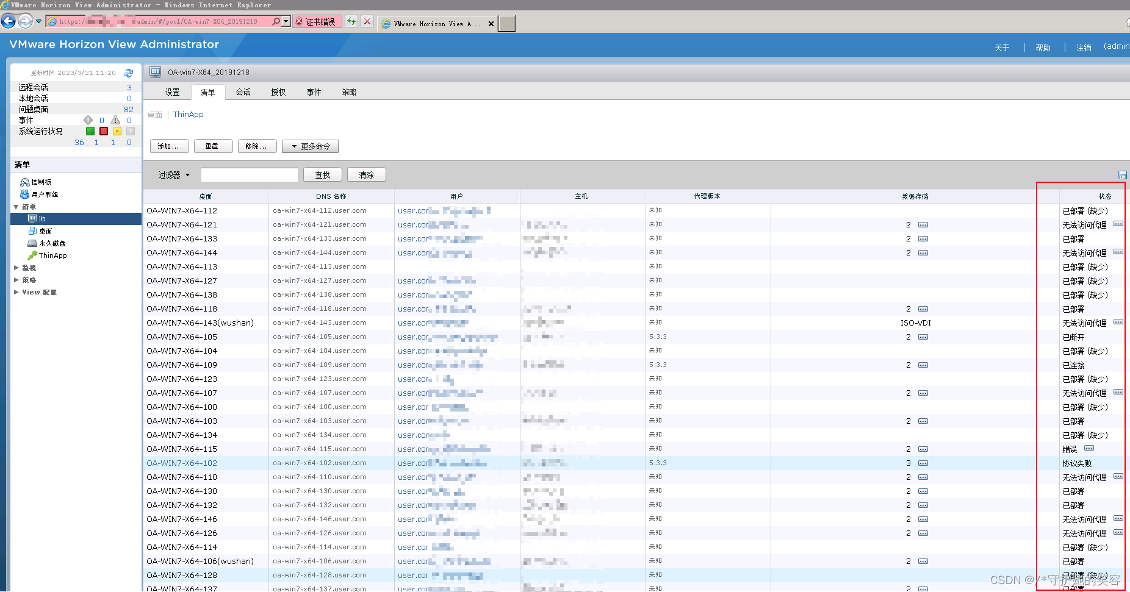Close the VMware Horizon View browser tab
1130x592 pixels.
491,24
